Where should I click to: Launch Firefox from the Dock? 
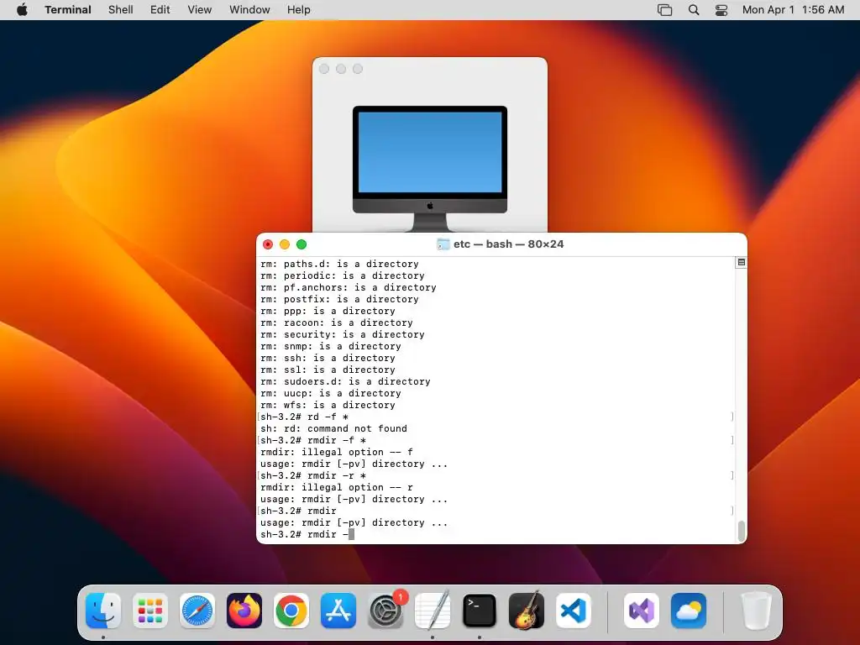pos(244,611)
